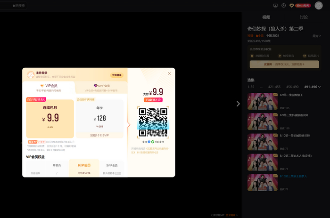This screenshot has width=330, height=218.
Task: Select episode range 456-490
Action: (x=292, y=87)
